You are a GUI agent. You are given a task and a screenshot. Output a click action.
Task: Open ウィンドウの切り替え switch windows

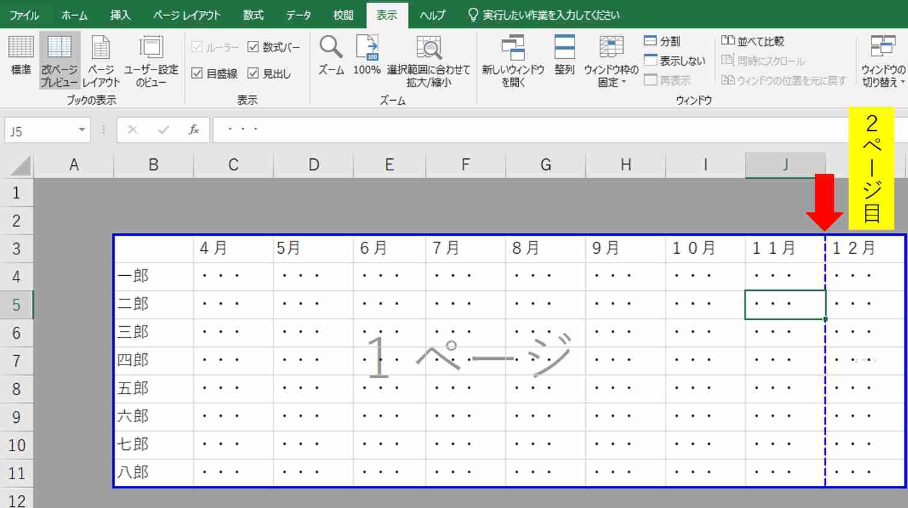click(883, 61)
